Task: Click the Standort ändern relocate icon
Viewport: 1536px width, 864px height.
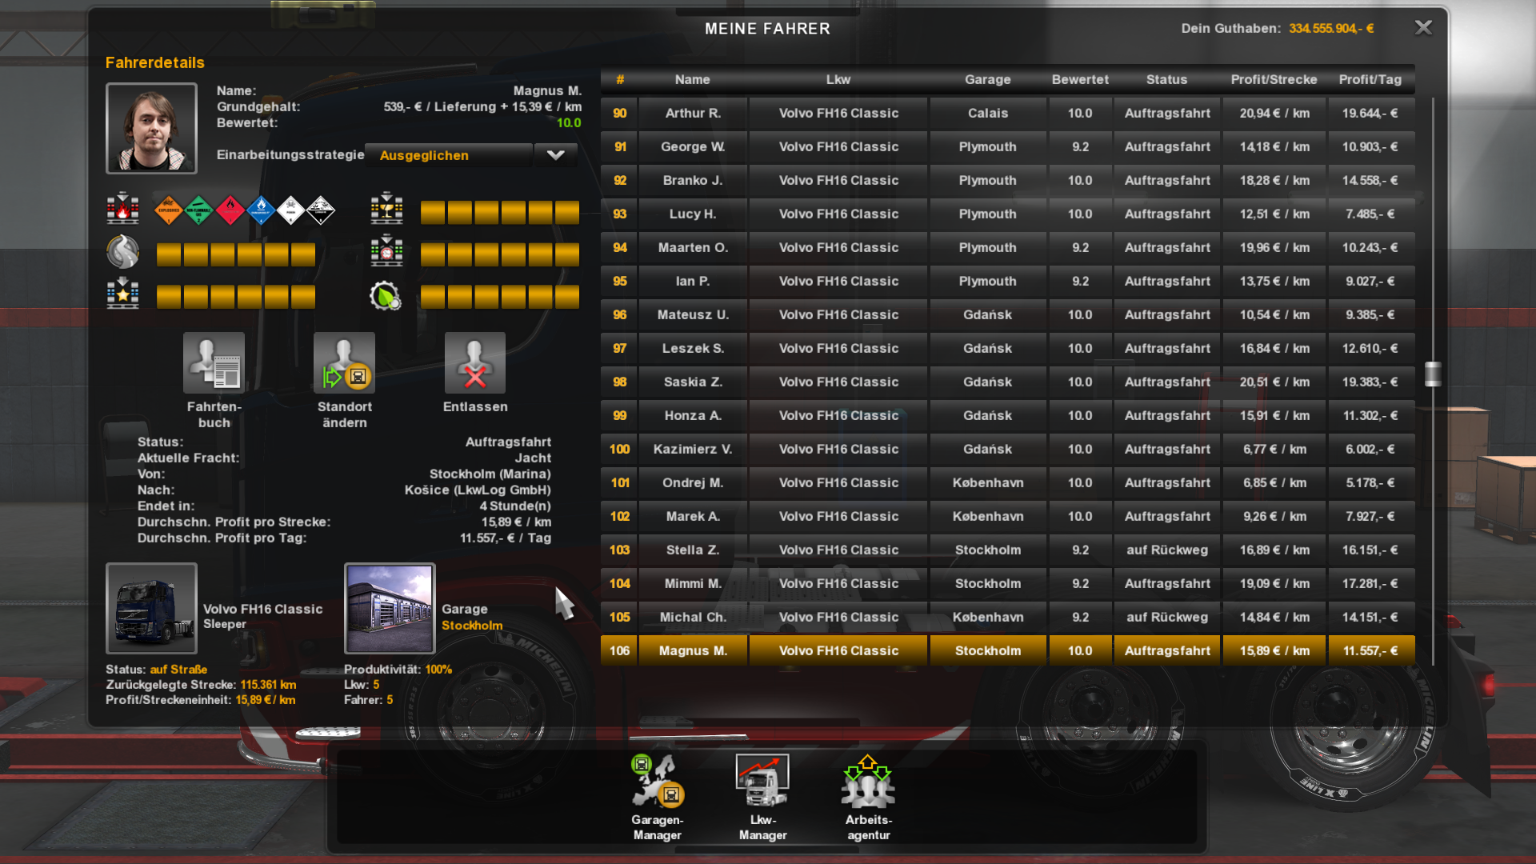Action: click(344, 363)
